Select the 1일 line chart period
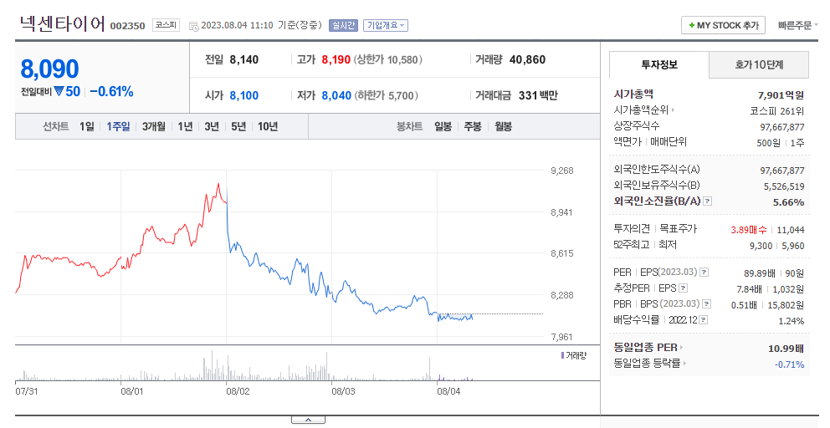 [87, 126]
